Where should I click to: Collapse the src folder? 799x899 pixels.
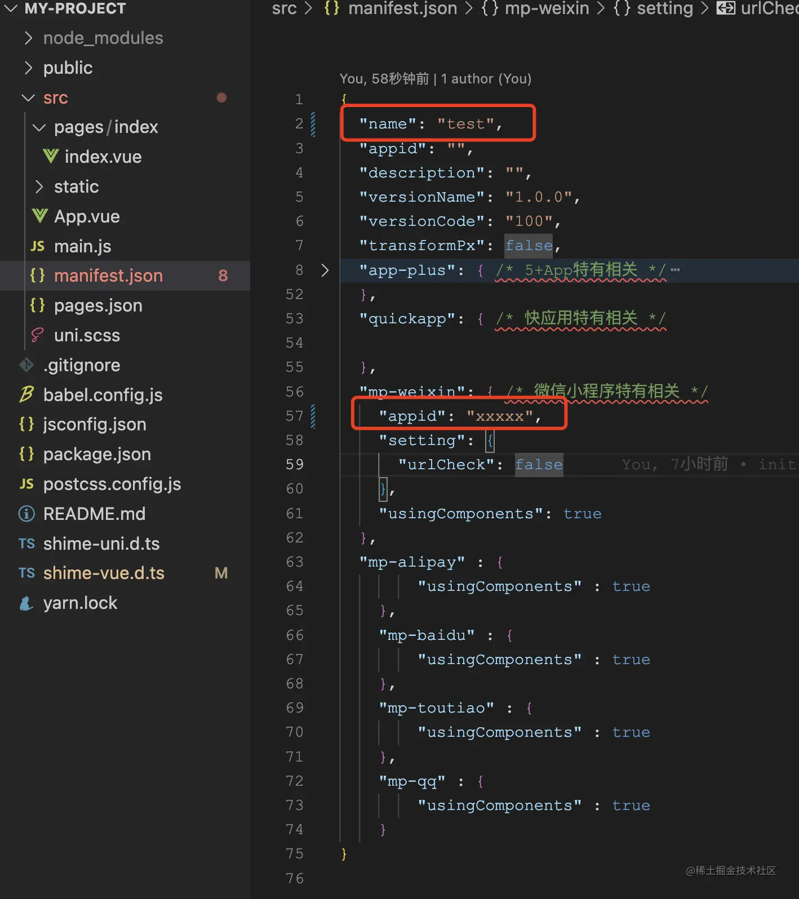pyautogui.click(x=28, y=97)
